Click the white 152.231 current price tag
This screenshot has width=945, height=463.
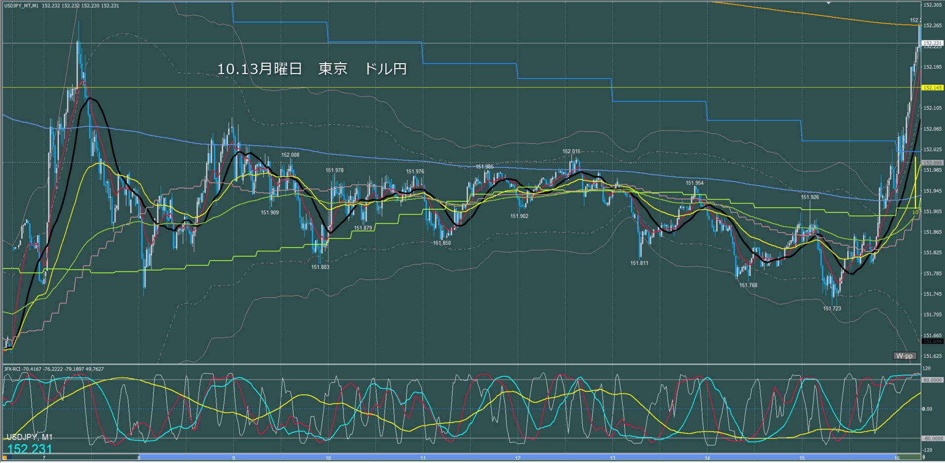(932, 43)
